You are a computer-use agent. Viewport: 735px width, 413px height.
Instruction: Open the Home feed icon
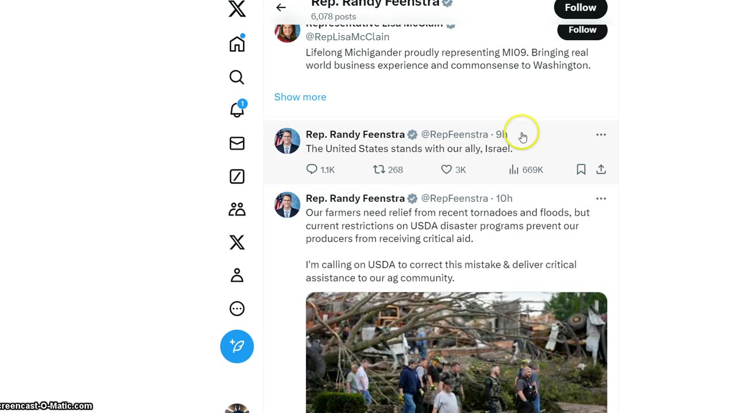pyautogui.click(x=237, y=44)
